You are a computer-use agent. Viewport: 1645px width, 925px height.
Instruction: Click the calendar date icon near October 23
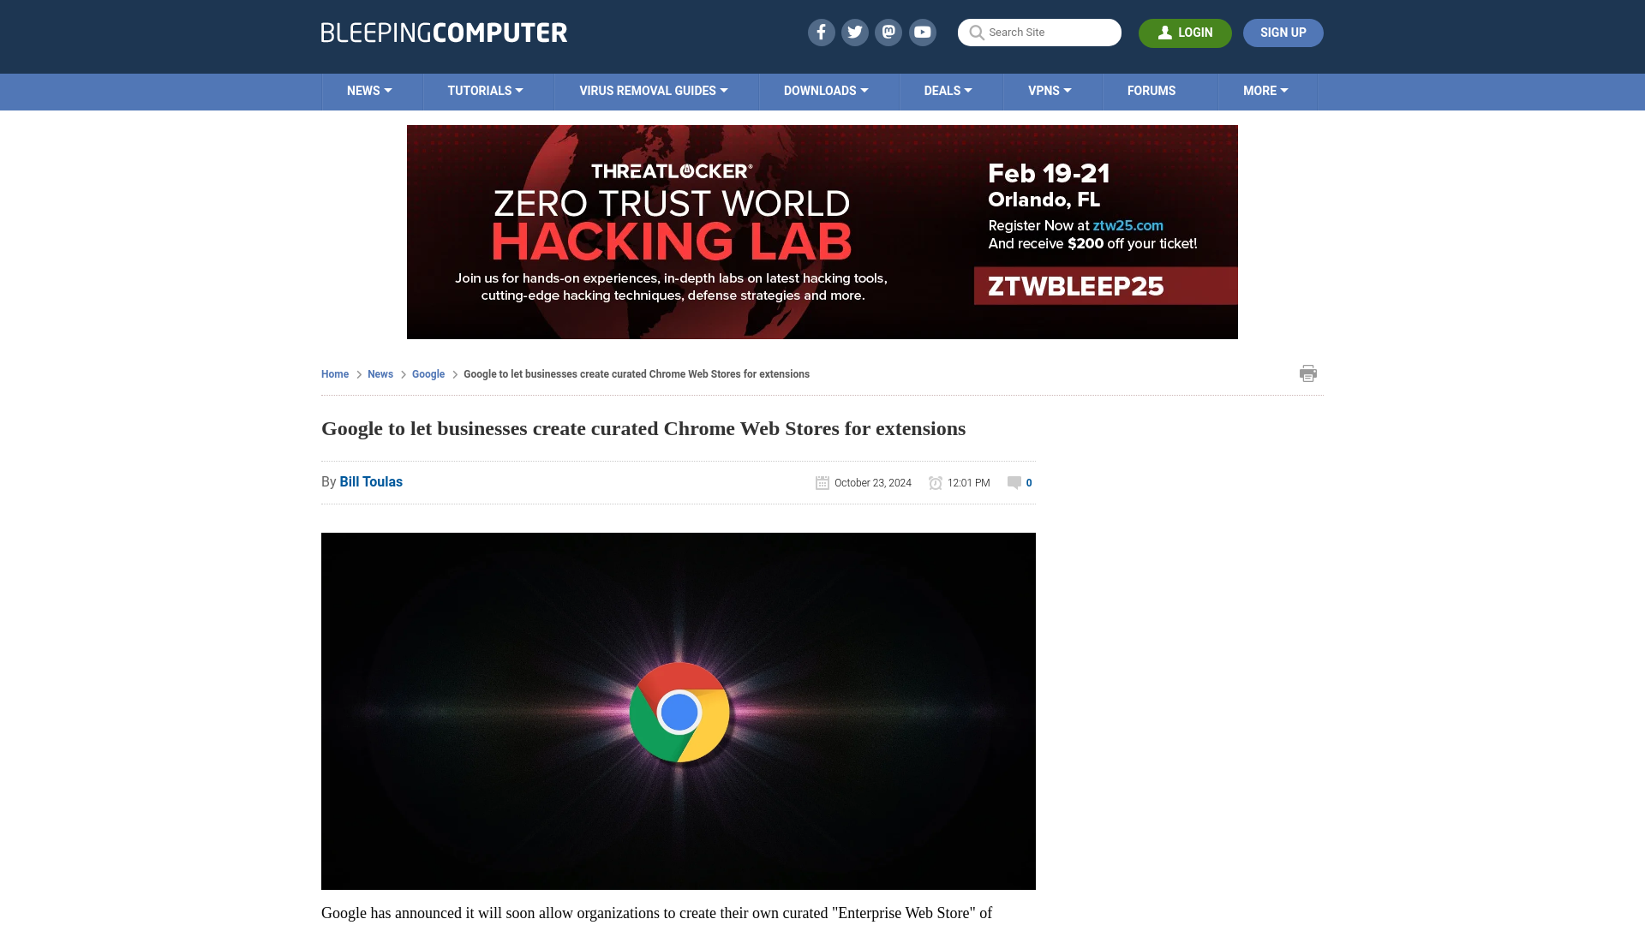click(822, 481)
